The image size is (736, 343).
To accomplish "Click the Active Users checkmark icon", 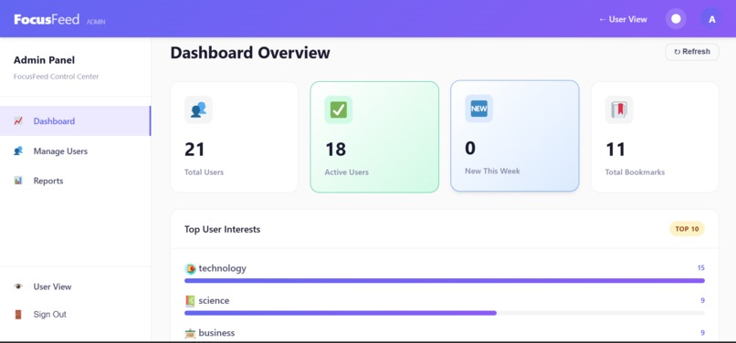I will click(x=339, y=109).
